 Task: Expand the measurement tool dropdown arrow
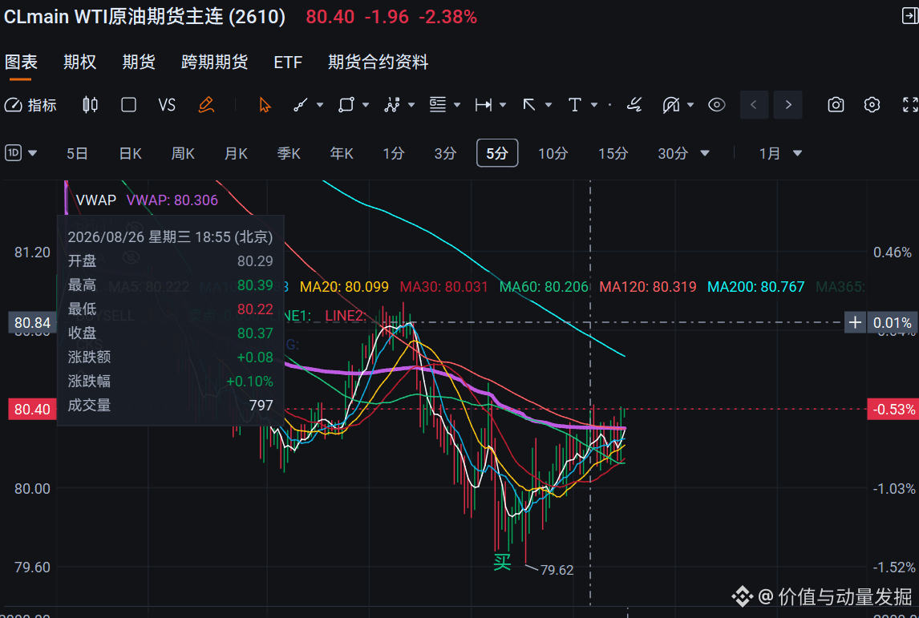[x=503, y=106]
